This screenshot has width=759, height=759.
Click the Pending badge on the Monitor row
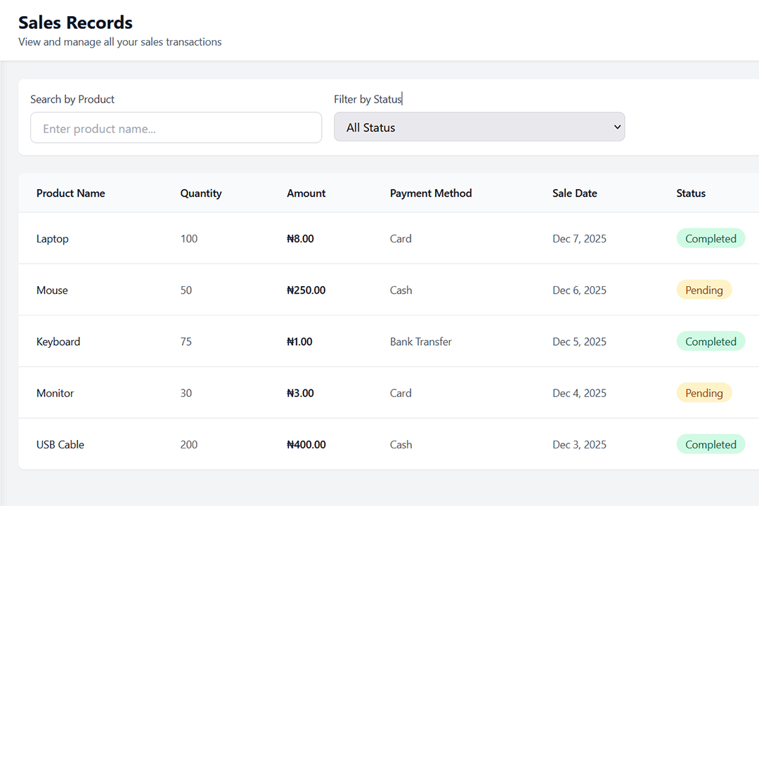(704, 393)
